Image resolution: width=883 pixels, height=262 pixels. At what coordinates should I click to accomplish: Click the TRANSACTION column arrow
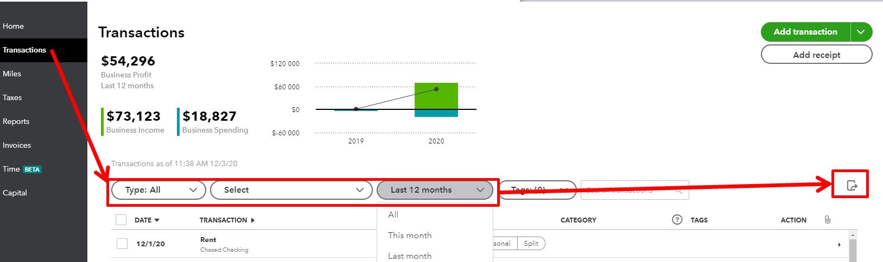[252, 220]
